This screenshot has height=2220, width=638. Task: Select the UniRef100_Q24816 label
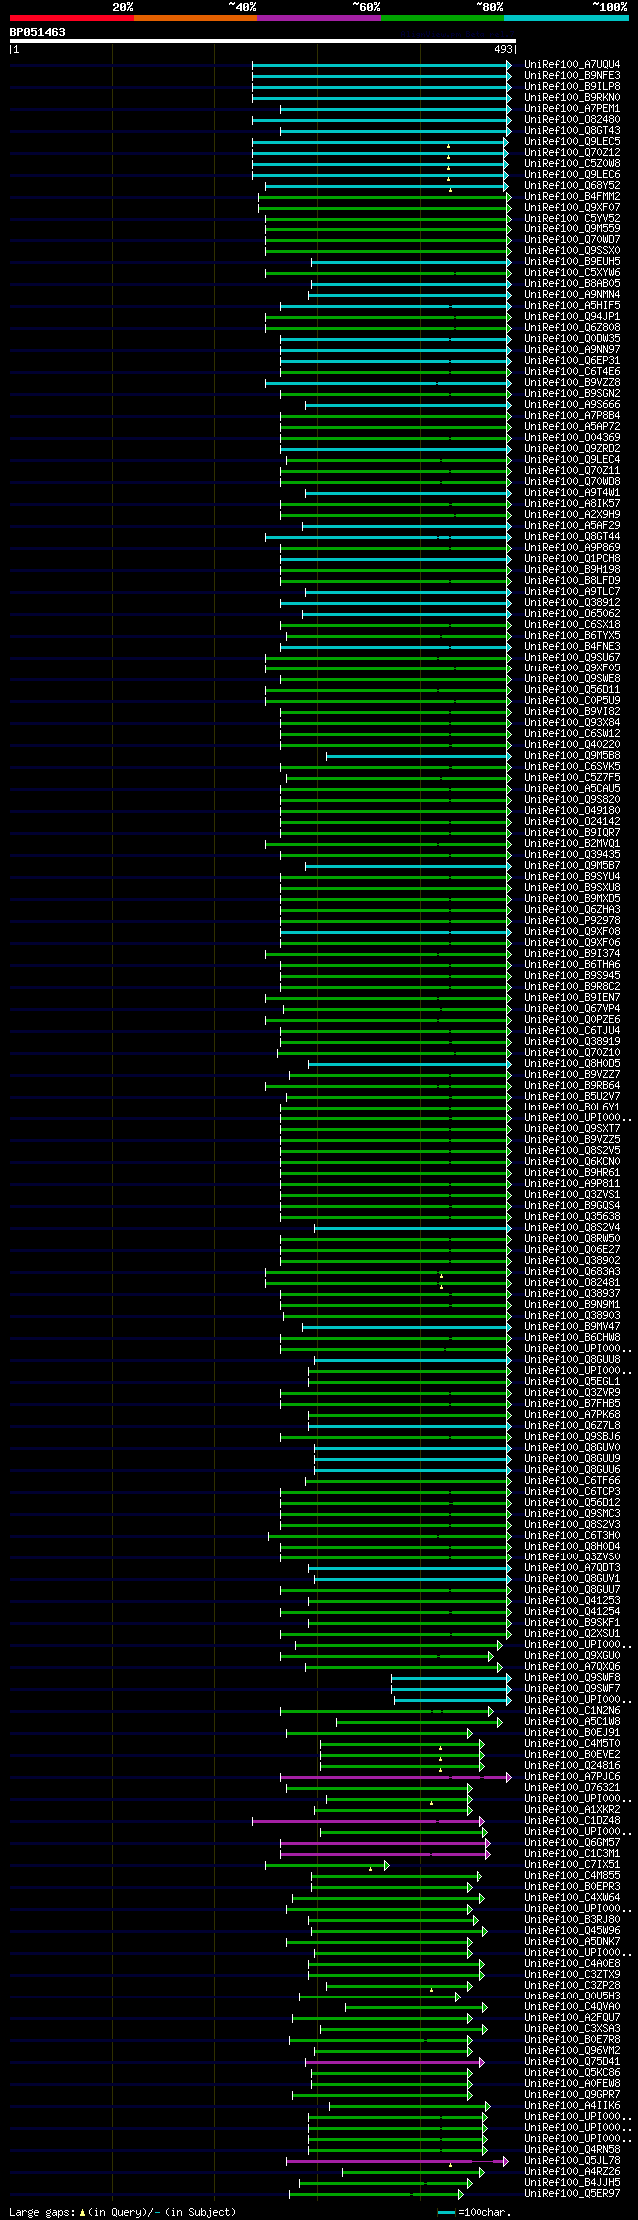572,1766
